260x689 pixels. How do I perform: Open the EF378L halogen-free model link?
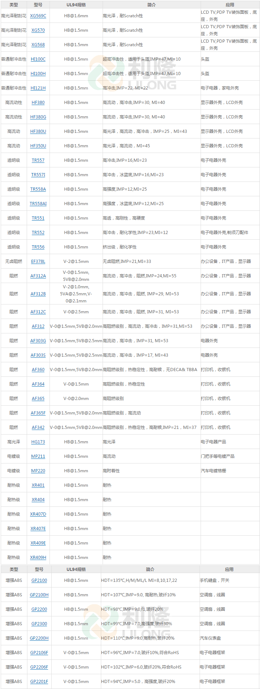point(38,262)
